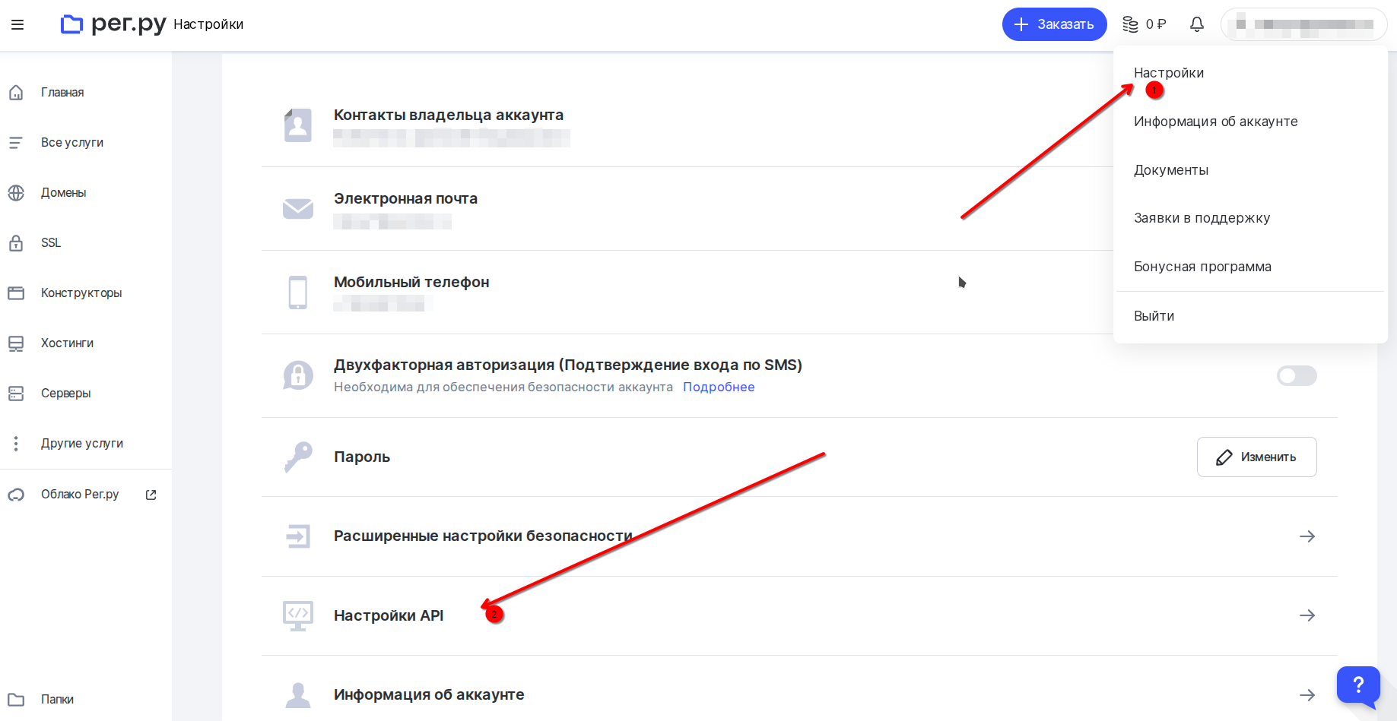Viewport: 1397px width, 721px height.
Task: Open Серверы icon in sidebar
Action: tap(16, 394)
